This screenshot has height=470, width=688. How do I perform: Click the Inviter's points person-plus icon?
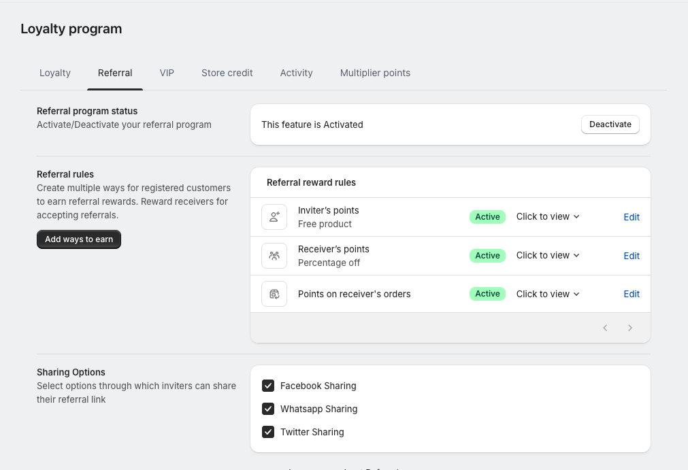[274, 217]
